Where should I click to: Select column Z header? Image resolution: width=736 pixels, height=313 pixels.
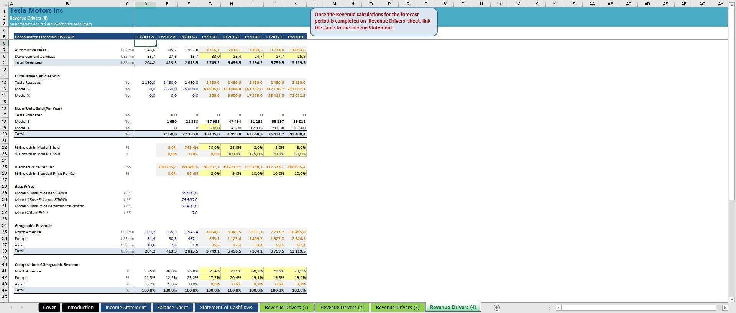point(573,4)
